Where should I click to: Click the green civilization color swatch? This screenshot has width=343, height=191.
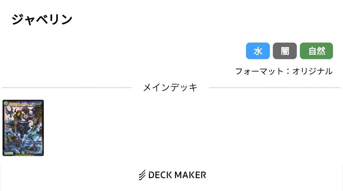[316, 51]
